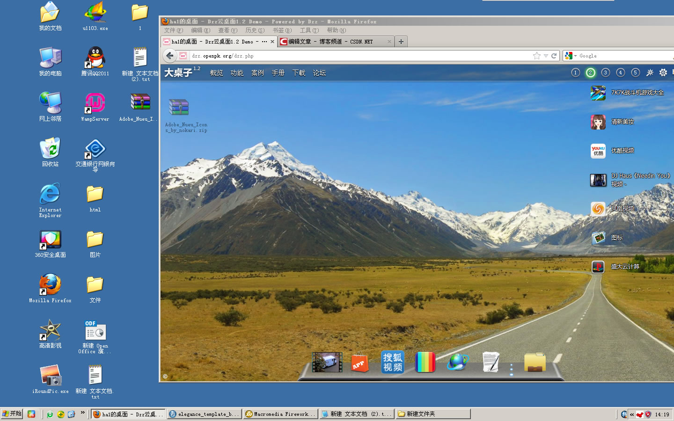Click the Windows 开始 Start button

pos(12,414)
